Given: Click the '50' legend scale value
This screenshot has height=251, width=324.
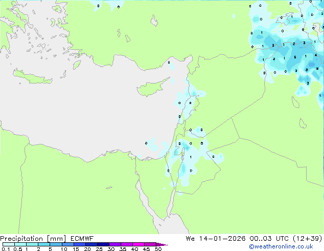Looking at the screenshot, I should [x=158, y=249].
